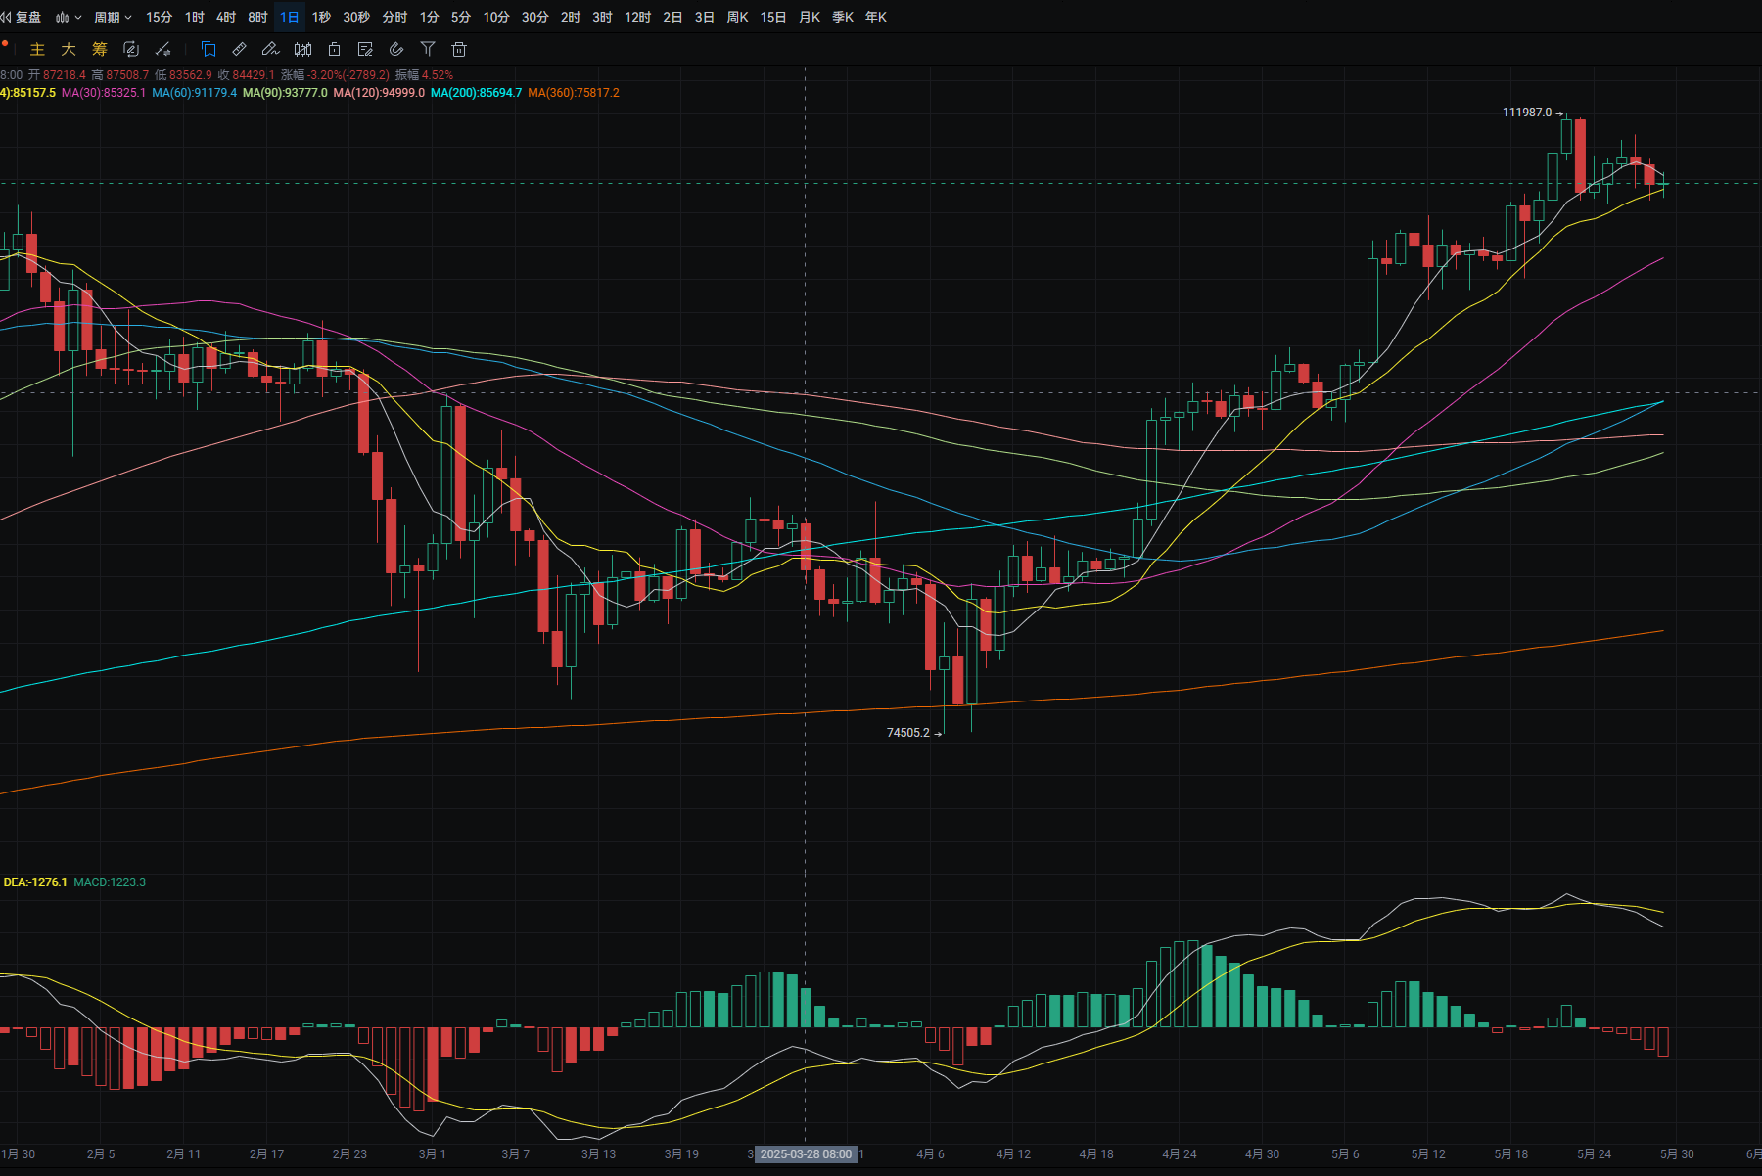The height and width of the screenshot is (1176, 1762).
Task: Click the funnel filter icon
Action: point(428,49)
